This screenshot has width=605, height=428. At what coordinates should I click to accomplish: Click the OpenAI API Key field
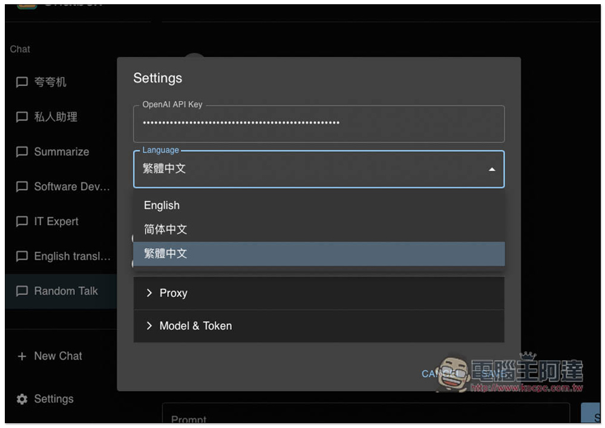(x=319, y=123)
